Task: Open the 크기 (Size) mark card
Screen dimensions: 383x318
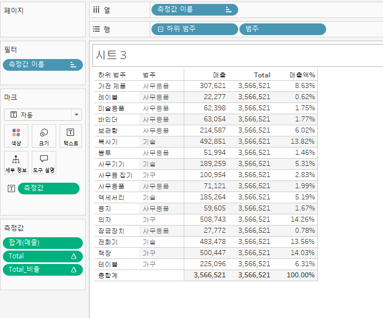Action: [44, 136]
